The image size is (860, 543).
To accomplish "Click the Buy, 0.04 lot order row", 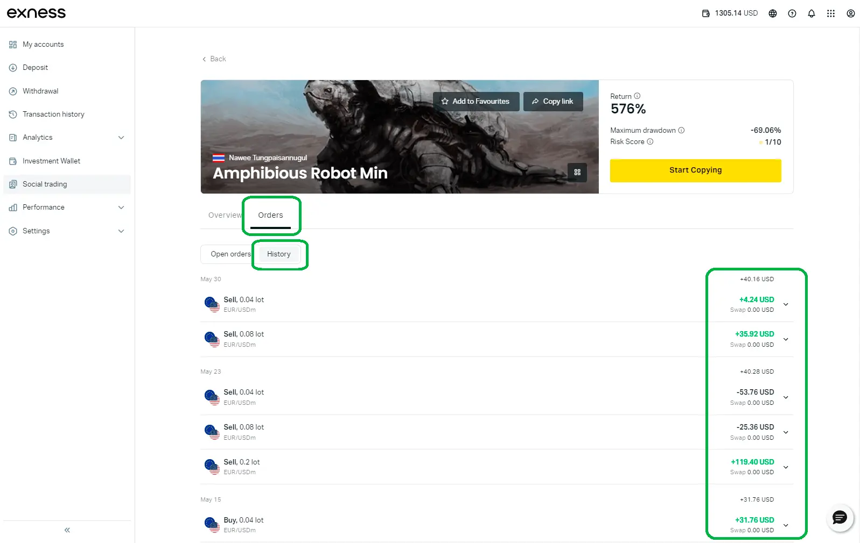I will [497, 525].
